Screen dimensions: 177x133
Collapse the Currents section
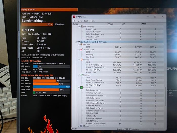[x=79, y=75]
